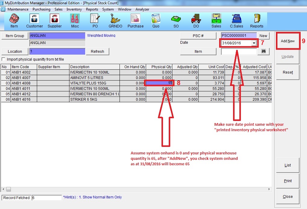Image resolution: width=307 pixels, height=209 pixels.
Task: Click the Supplier toolbar icon
Action: [55, 21]
